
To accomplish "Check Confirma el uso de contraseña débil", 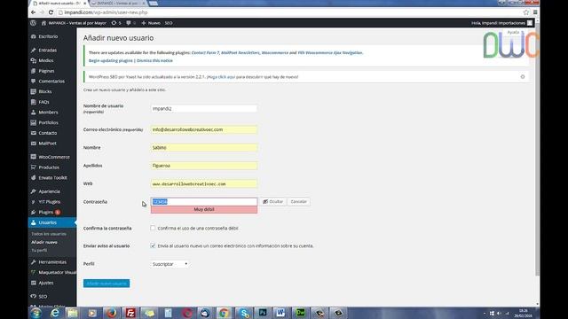I will (x=153, y=228).
